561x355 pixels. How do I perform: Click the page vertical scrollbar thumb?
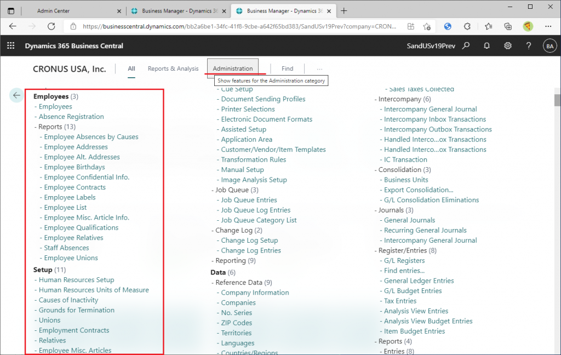tap(557, 100)
